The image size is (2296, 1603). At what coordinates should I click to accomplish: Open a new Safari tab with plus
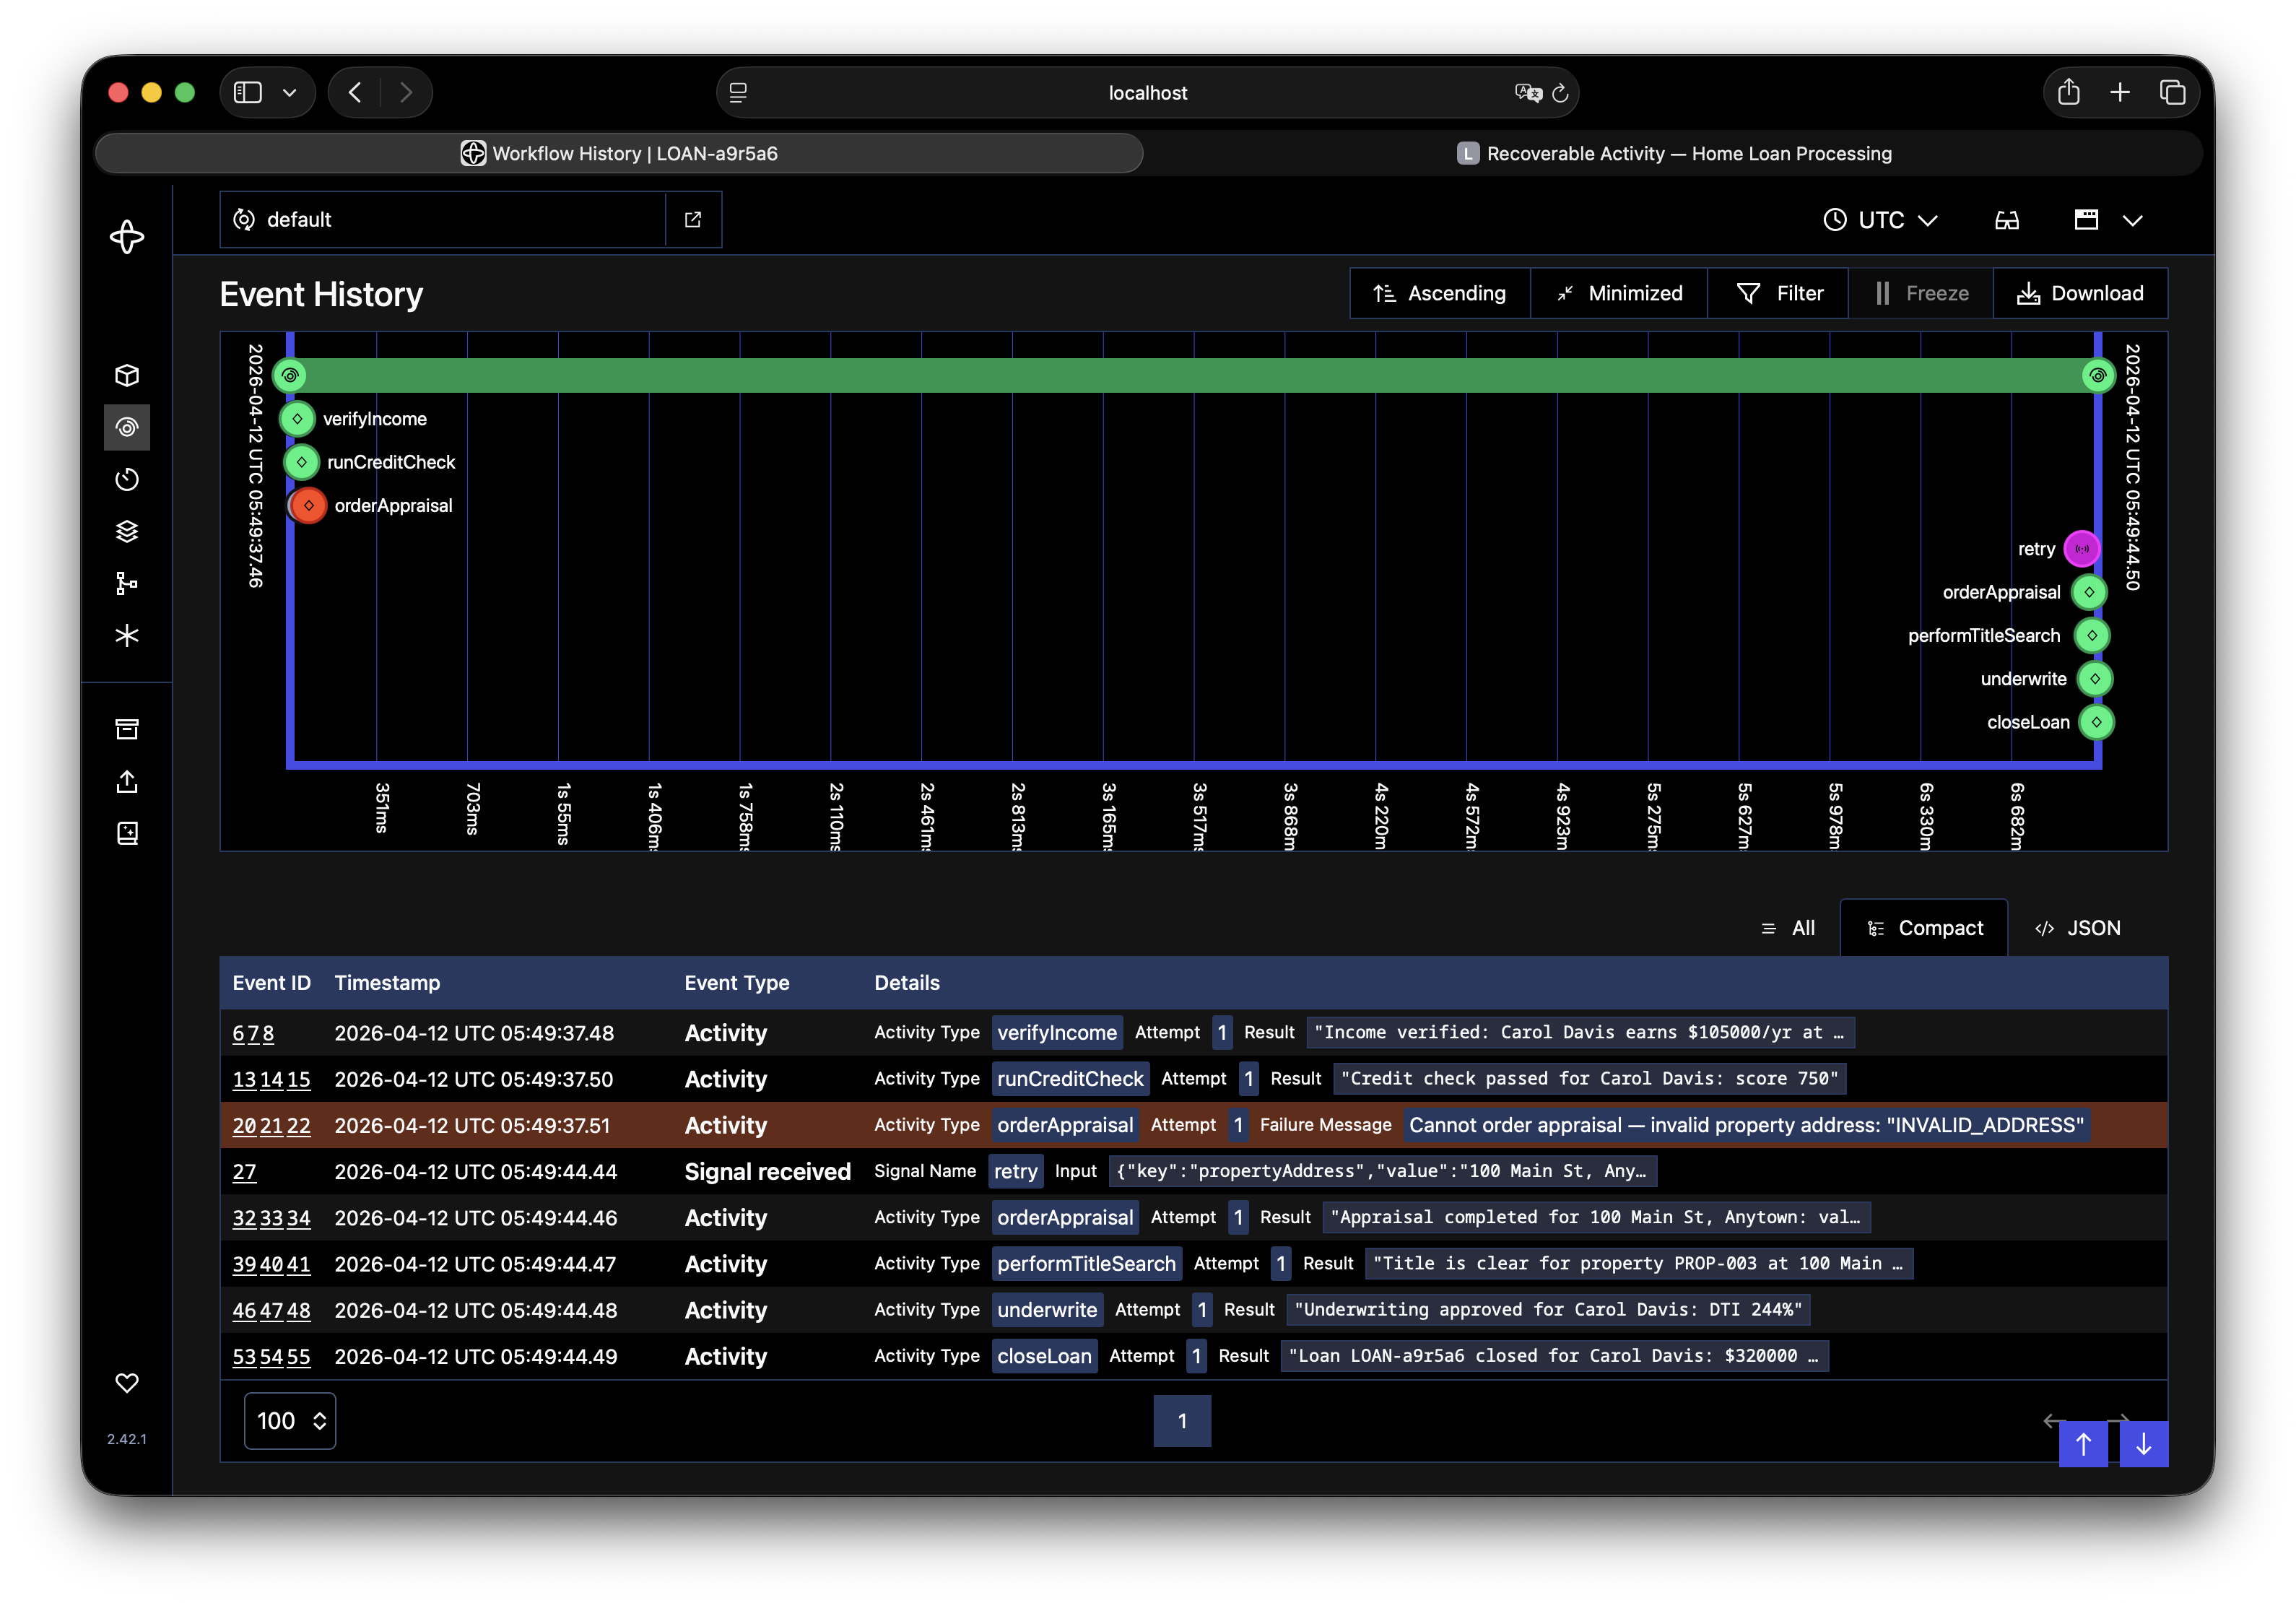click(2120, 92)
